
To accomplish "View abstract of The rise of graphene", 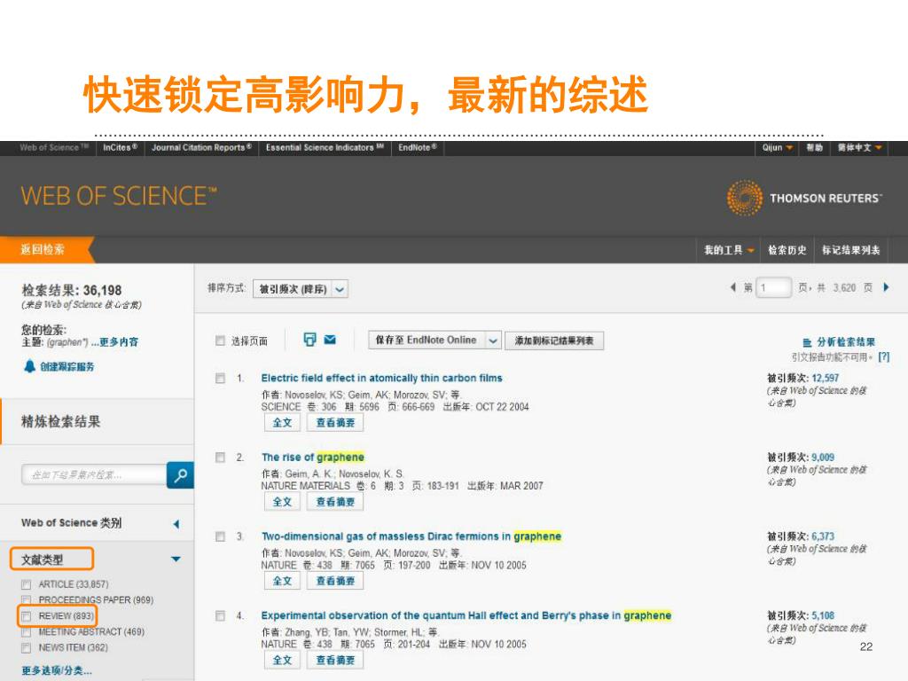I will (x=335, y=502).
